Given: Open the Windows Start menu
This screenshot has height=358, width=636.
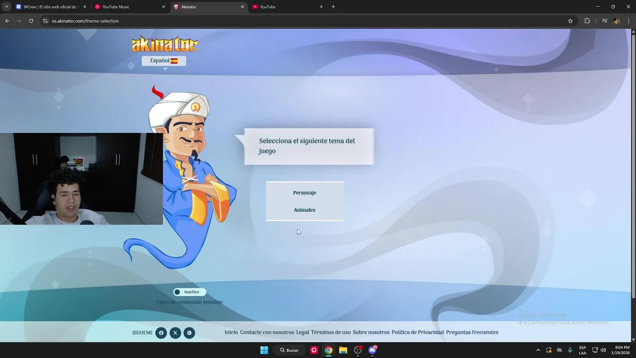Looking at the screenshot, I should coord(264,350).
